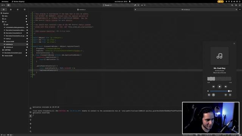Switch to the fourth sidebar tab icon
Viewport: 242px width, 136px height.
point(25,9)
